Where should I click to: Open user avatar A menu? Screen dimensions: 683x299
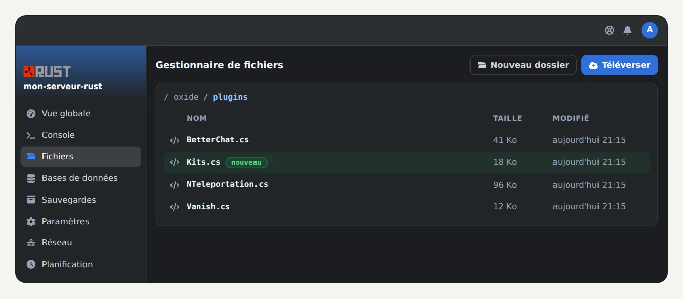pyautogui.click(x=650, y=30)
